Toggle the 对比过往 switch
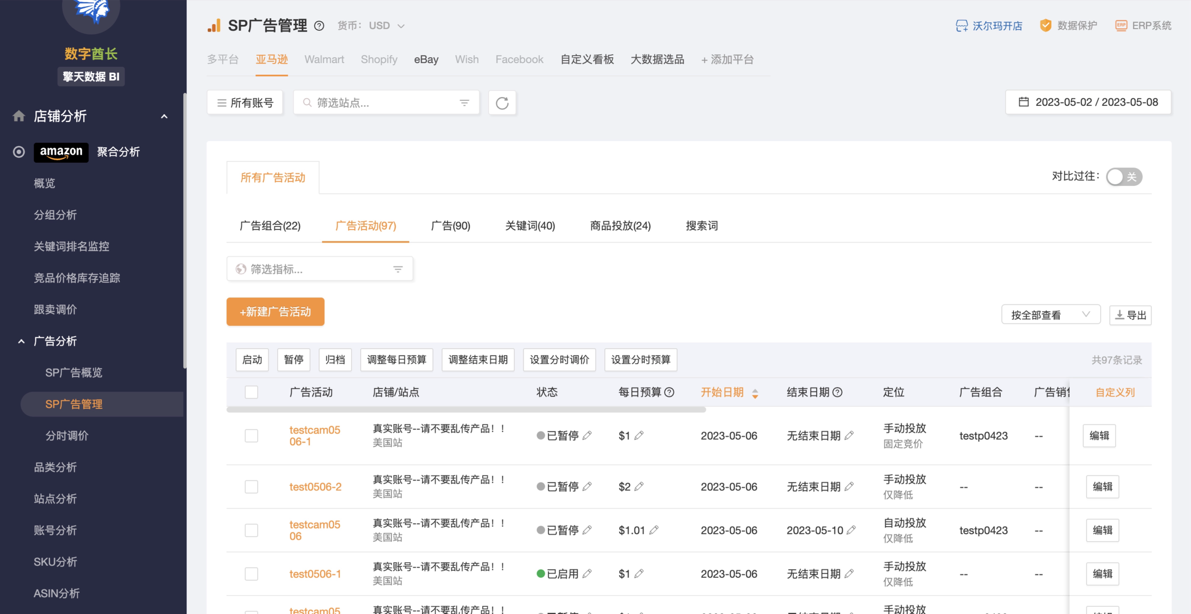This screenshot has height=614, width=1191. coord(1124,176)
